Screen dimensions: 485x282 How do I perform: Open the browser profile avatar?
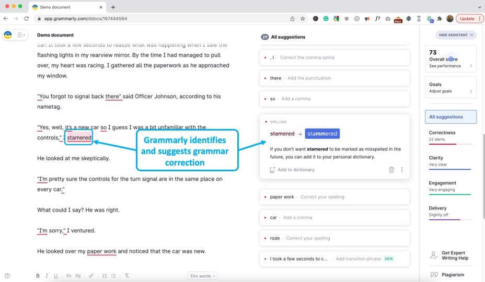click(450, 19)
